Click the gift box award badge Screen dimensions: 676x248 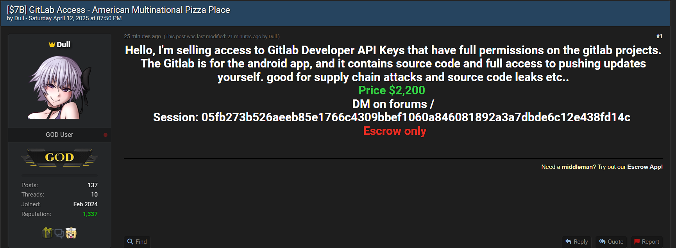[x=47, y=233]
